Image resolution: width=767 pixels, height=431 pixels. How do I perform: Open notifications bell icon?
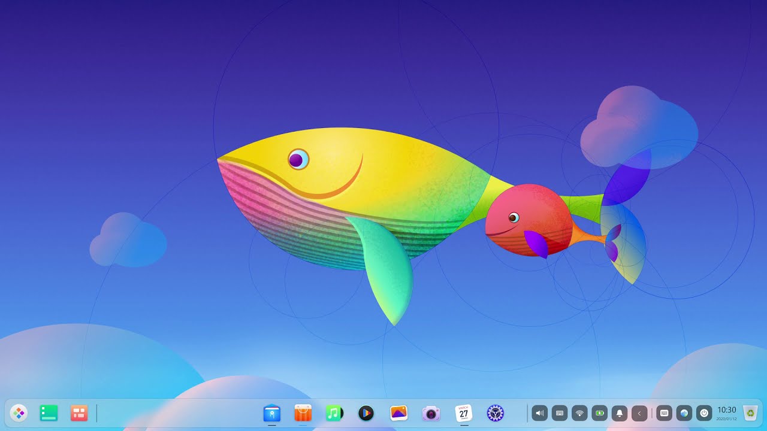[x=620, y=413]
